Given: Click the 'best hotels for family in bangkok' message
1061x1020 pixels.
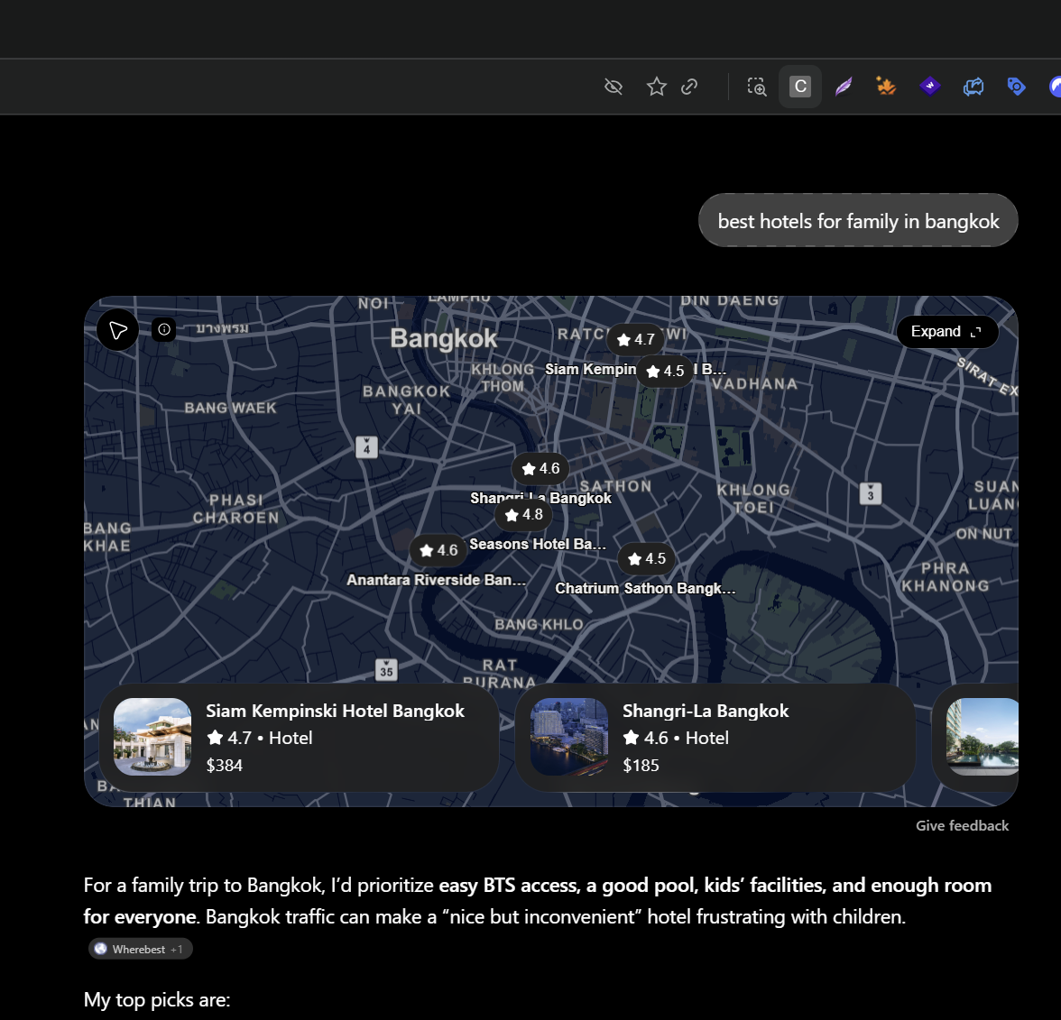Looking at the screenshot, I should [x=858, y=220].
